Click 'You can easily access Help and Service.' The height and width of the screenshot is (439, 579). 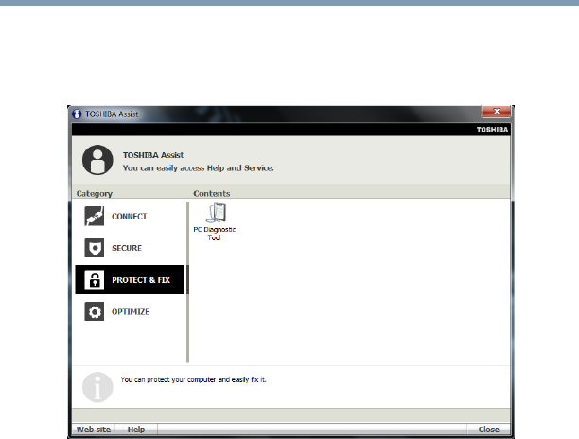199,168
